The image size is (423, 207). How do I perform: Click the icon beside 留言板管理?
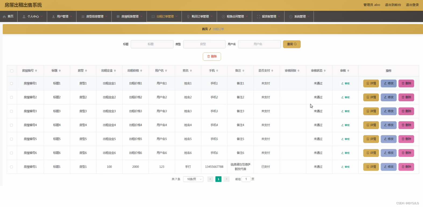(x=258, y=17)
